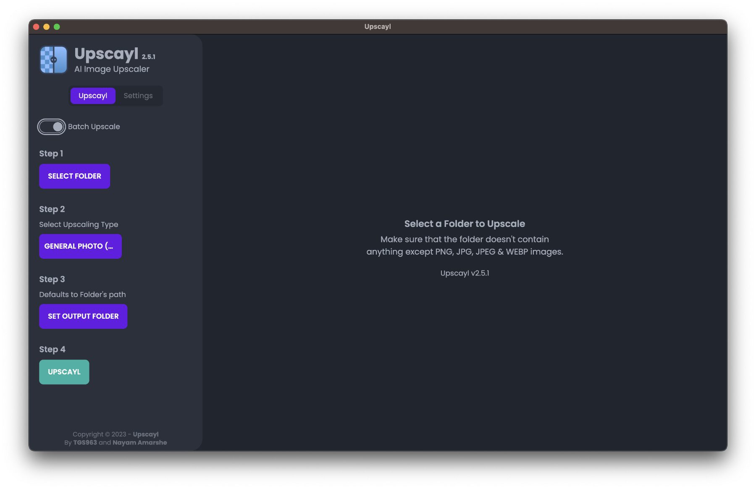Switch to the Settings tab
The image size is (756, 489).
click(x=138, y=96)
